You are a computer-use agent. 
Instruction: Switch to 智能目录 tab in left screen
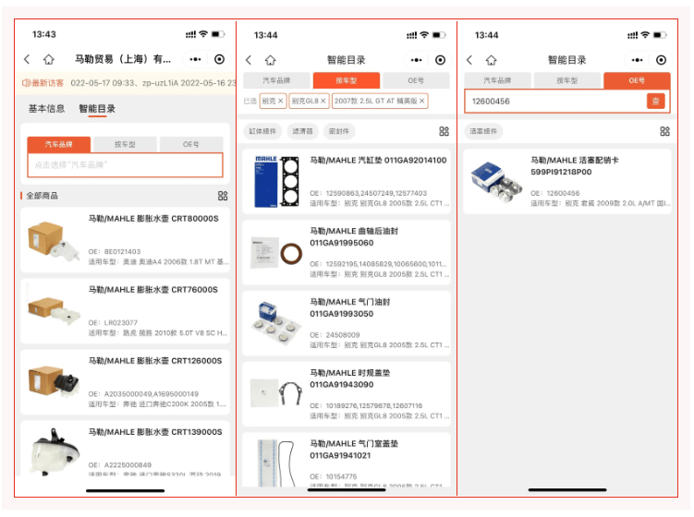point(97,109)
